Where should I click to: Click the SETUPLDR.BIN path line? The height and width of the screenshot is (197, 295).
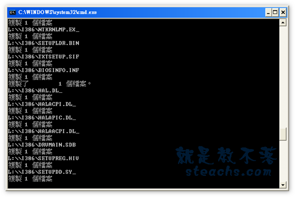tap(43, 43)
